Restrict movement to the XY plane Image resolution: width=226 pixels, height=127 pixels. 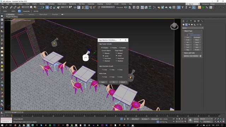(190, 7)
